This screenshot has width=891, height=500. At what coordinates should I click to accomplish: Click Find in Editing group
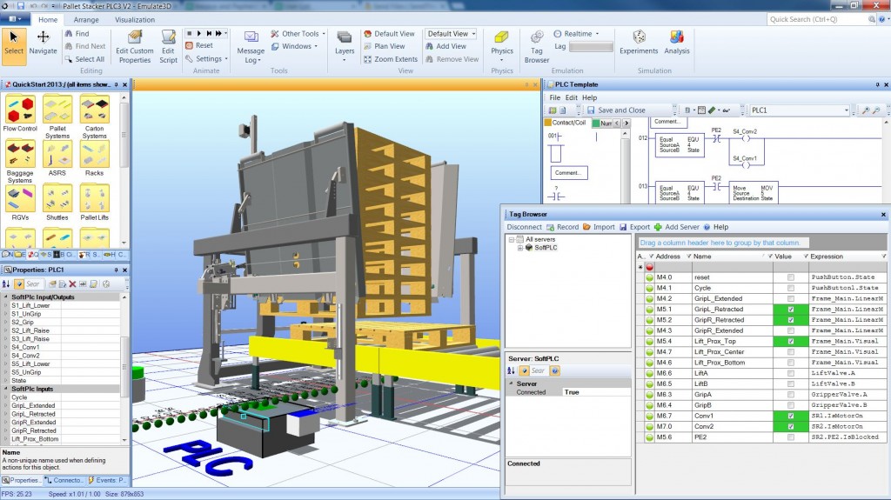click(77, 34)
